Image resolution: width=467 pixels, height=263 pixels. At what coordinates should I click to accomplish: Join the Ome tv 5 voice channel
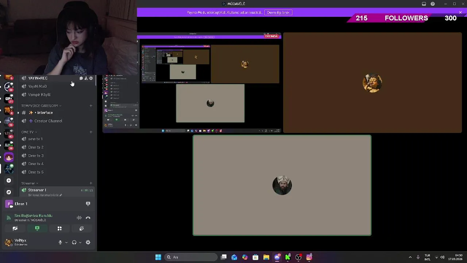click(x=57, y=172)
